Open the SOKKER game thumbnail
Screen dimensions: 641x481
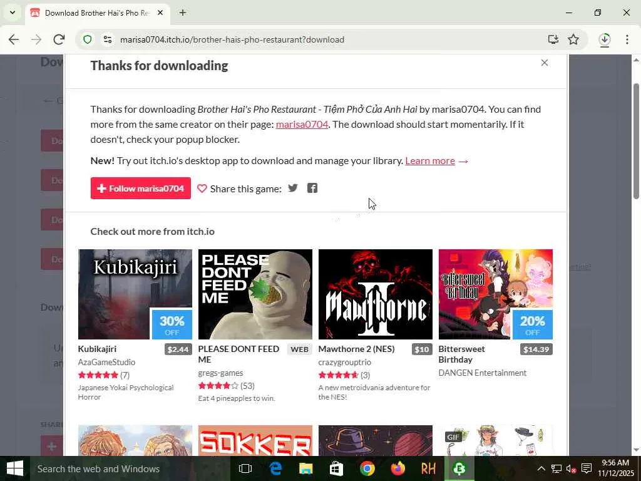click(255, 440)
